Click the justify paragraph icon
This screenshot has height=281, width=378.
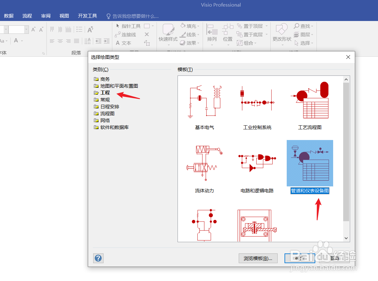(77, 41)
